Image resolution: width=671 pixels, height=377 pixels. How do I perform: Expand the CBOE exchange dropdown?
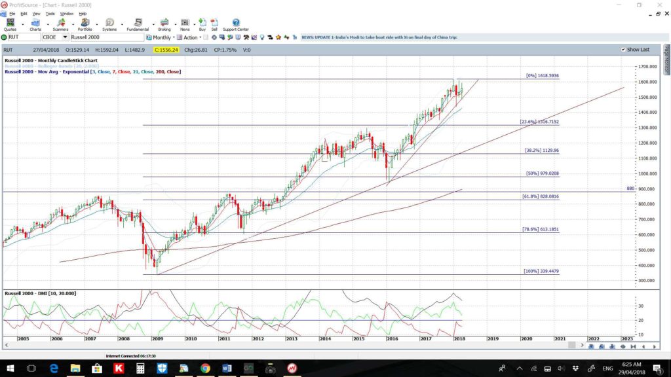65,37
